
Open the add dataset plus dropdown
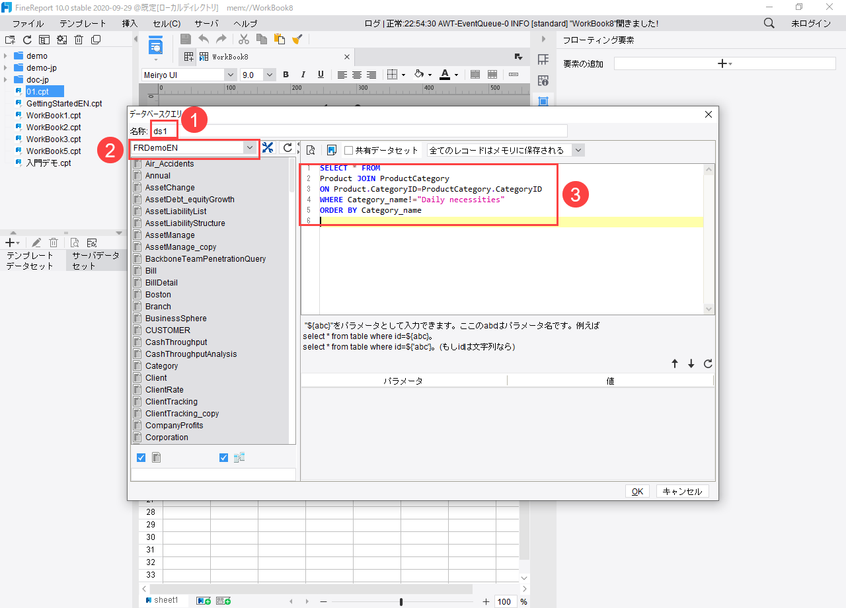click(13, 243)
